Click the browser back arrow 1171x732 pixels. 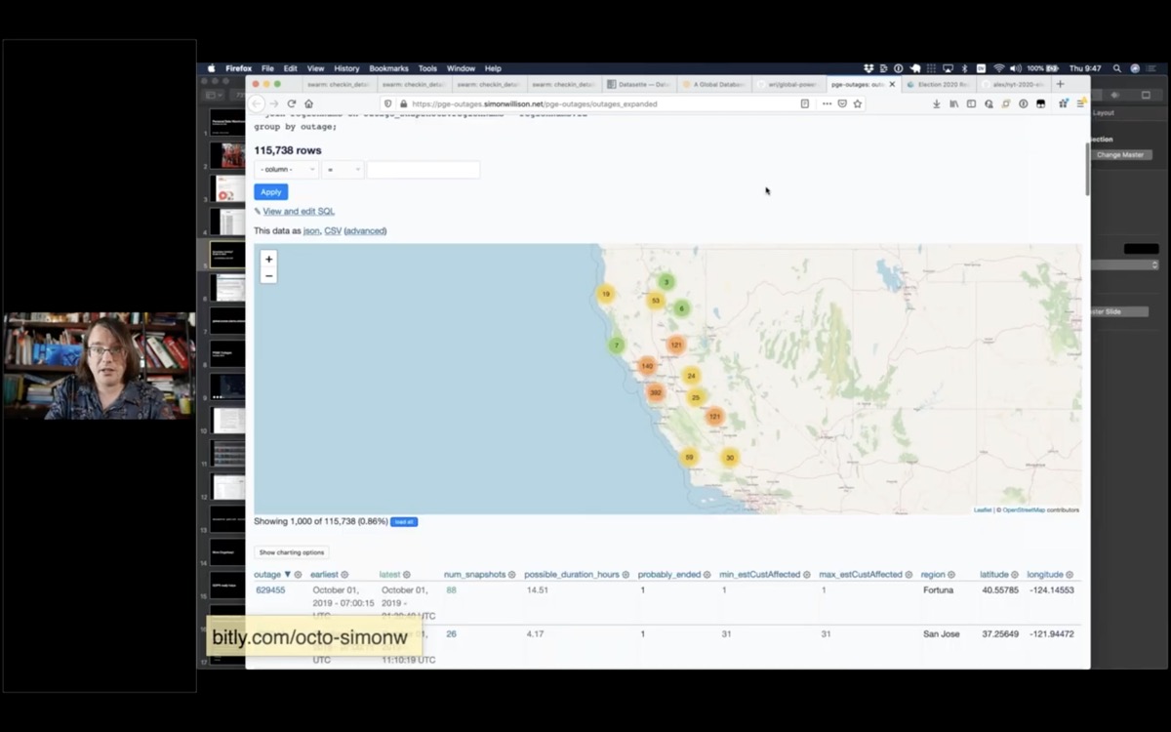257,103
